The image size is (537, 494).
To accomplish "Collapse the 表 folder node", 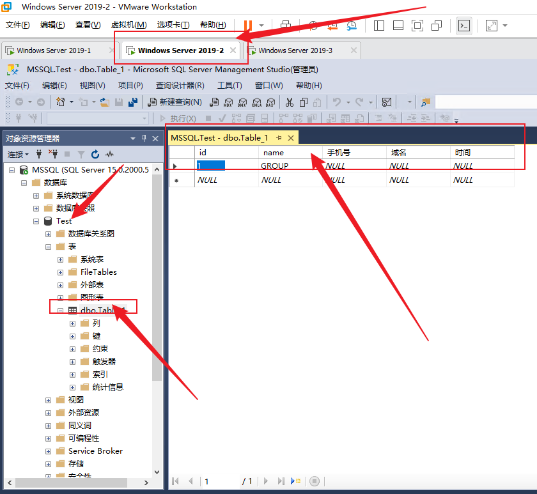I will (x=49, y=247).
